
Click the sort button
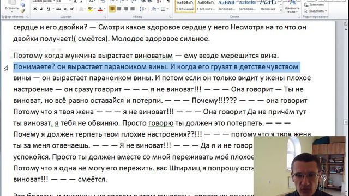159,2
